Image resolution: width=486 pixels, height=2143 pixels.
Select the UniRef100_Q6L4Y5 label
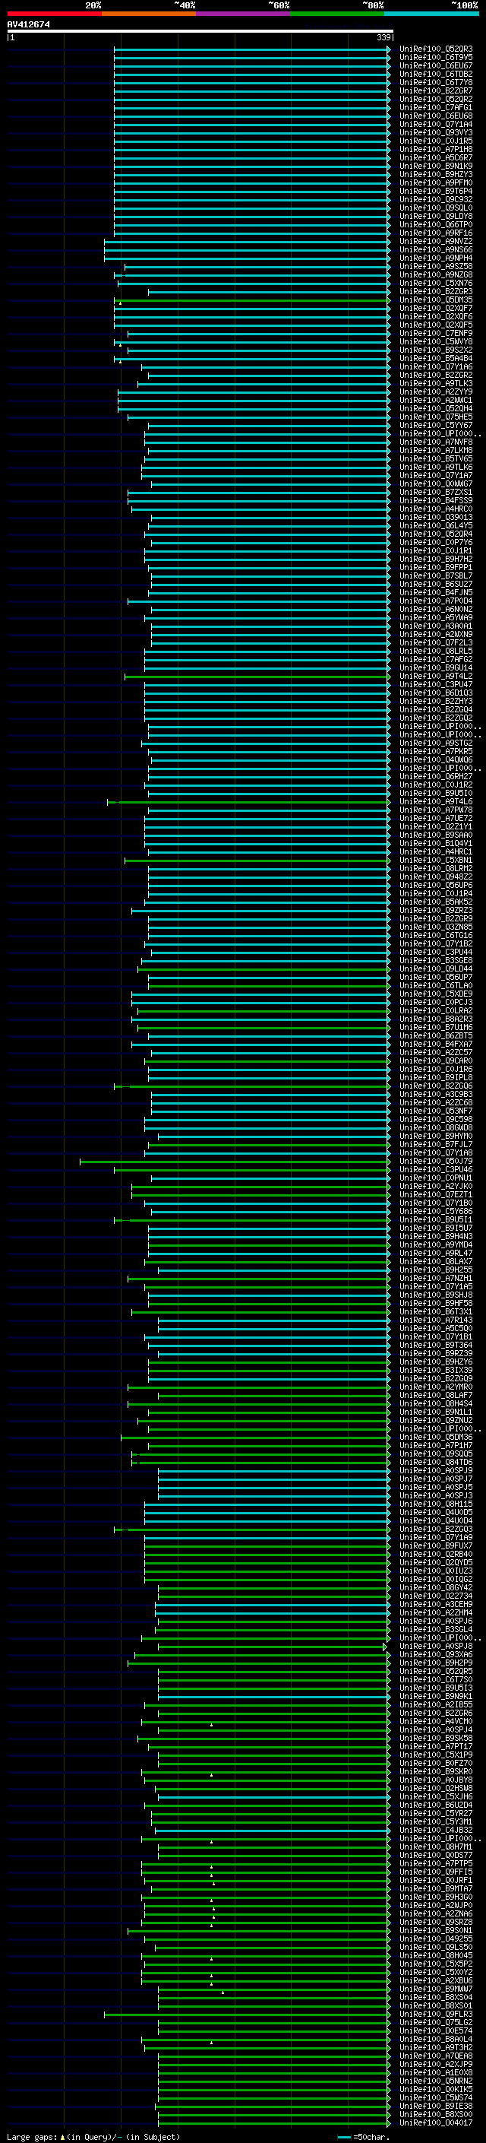tap(435, 526)
